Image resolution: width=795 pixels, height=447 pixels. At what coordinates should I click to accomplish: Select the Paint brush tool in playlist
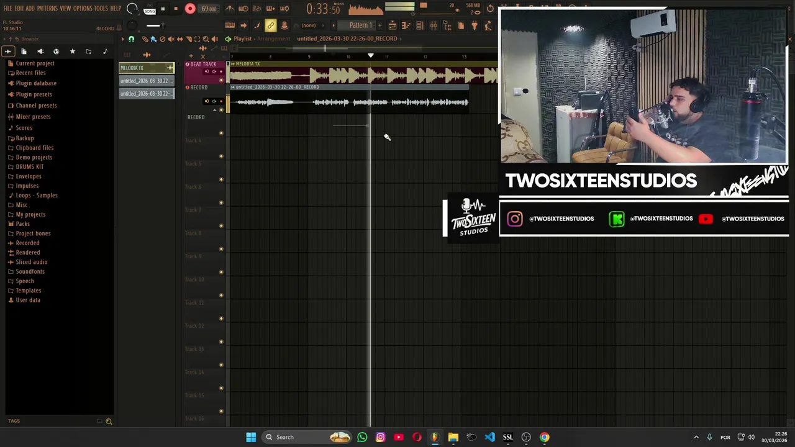(153, 39)
